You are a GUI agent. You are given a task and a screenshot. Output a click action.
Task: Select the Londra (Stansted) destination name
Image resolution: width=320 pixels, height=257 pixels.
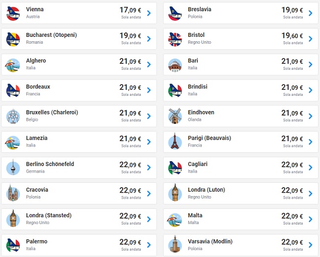coord(49,215)
